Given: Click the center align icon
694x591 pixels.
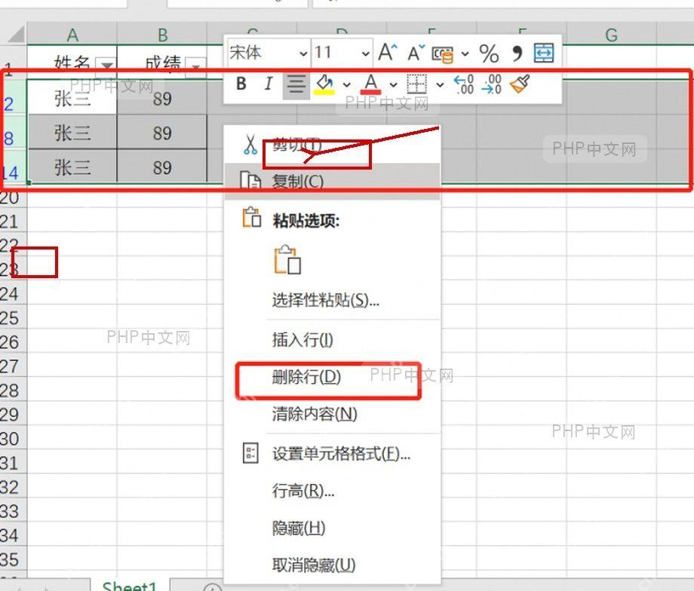Looking at the screenshot, I should point(296,84).
